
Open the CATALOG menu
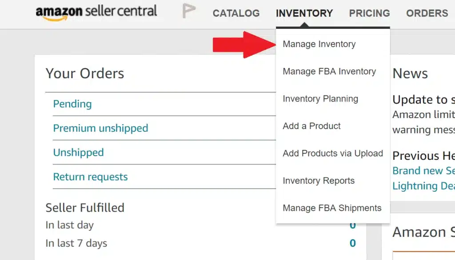[236, 13]
